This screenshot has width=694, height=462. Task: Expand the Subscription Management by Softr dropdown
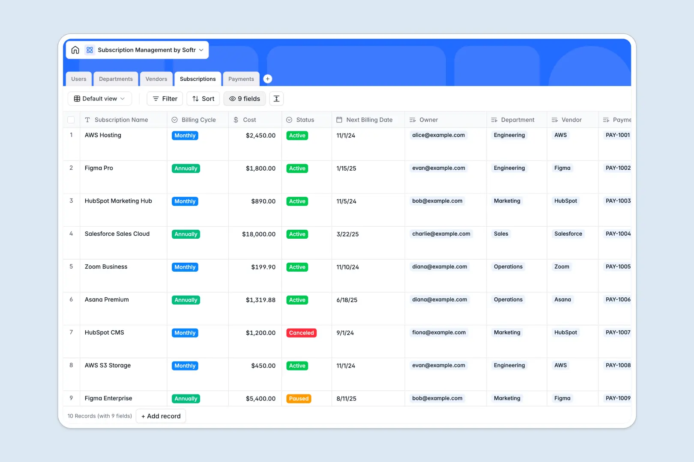[x=201, y=50]
